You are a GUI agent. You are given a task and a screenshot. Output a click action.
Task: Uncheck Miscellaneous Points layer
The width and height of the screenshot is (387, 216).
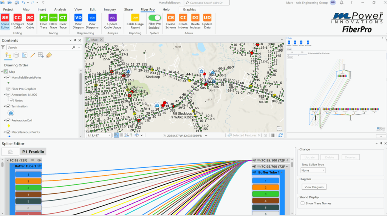(x=8, y=132)
